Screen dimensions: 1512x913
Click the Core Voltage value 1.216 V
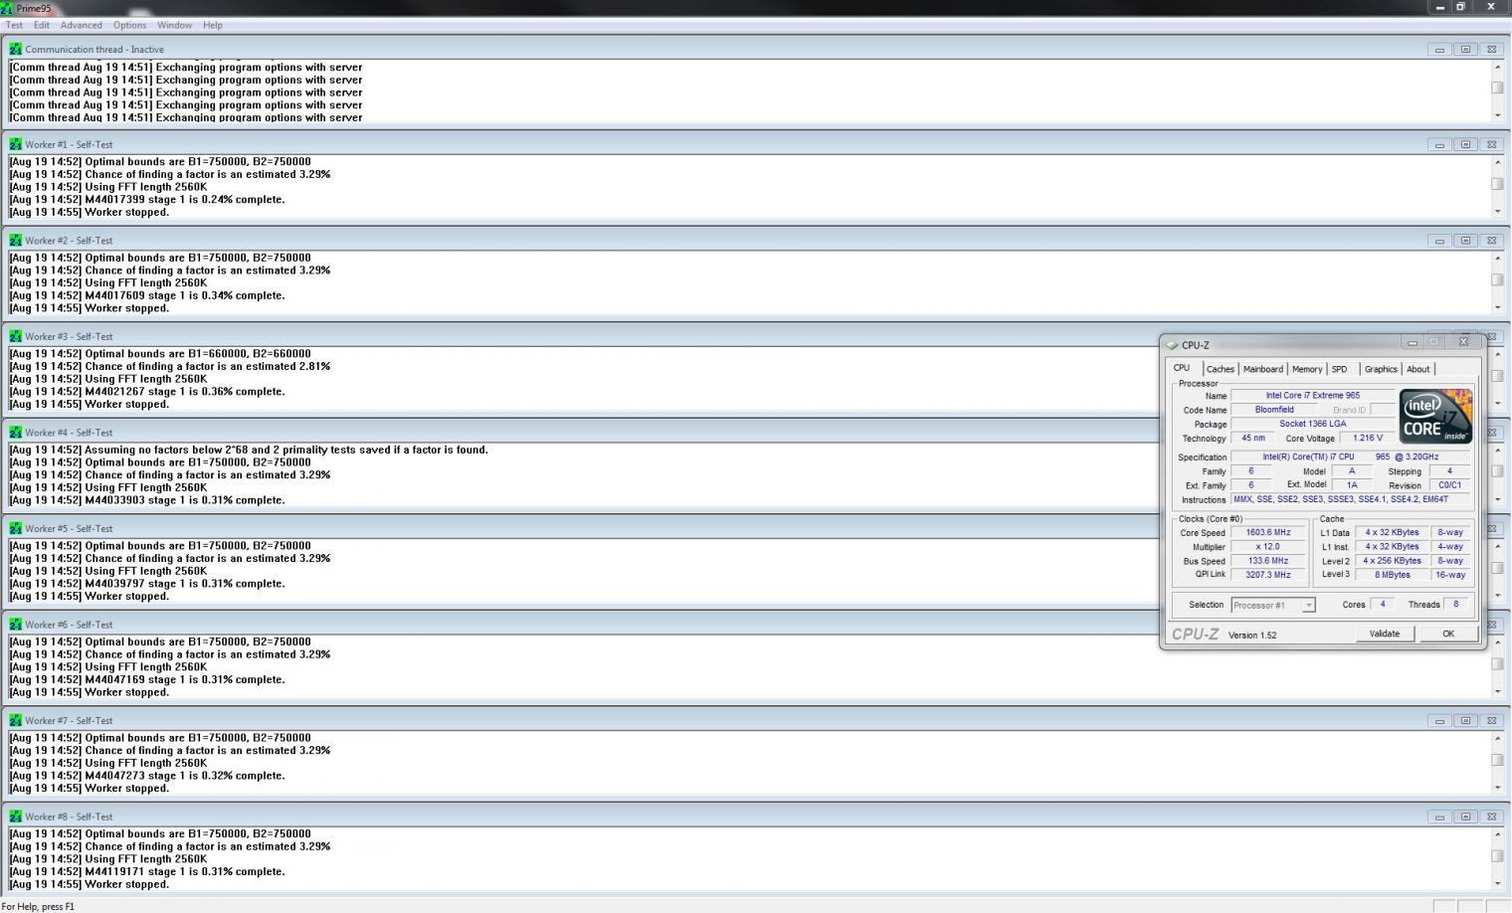[1368, 438]
